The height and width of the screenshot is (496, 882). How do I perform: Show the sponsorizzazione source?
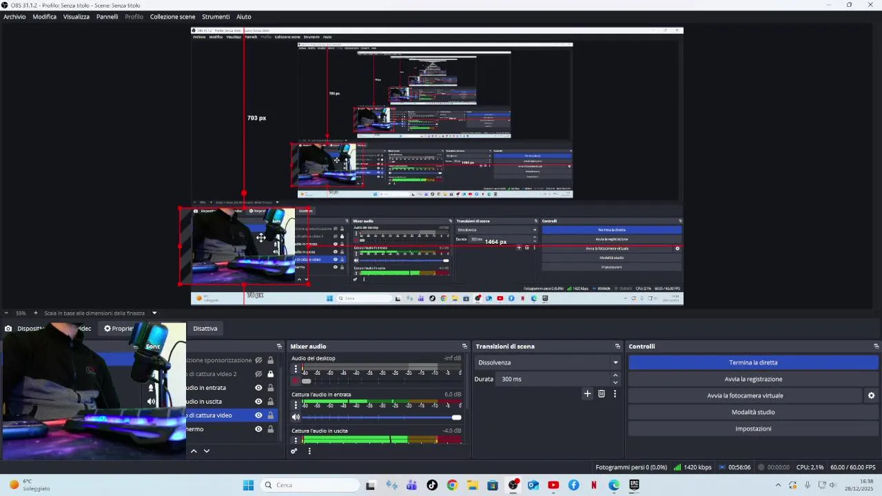point(258,360)
